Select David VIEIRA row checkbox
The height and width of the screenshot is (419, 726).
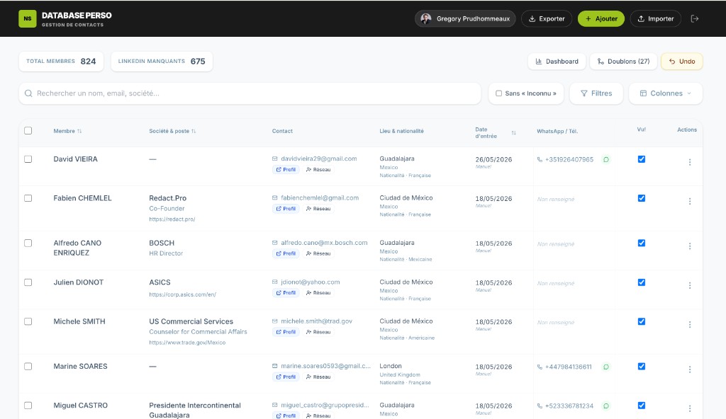[28, 159]
